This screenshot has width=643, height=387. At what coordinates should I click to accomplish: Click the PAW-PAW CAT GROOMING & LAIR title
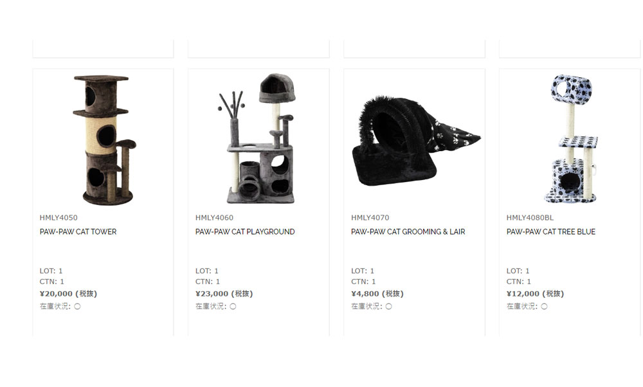tap(408, 231)
